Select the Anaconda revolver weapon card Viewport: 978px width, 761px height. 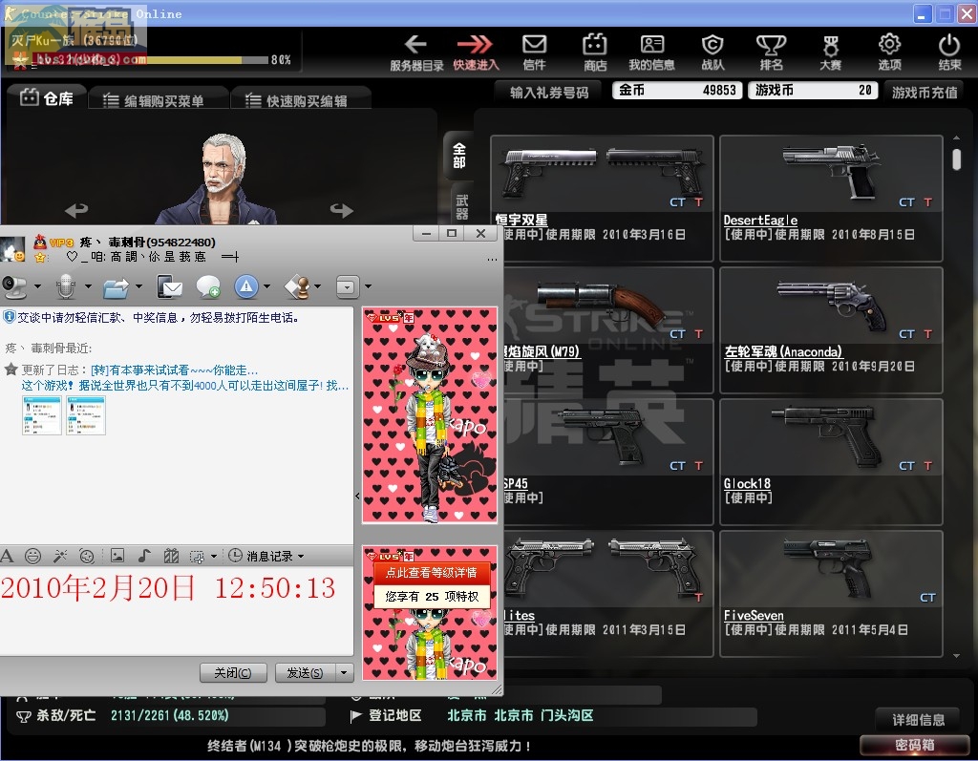pyautogui.click(x=831, y=330)
